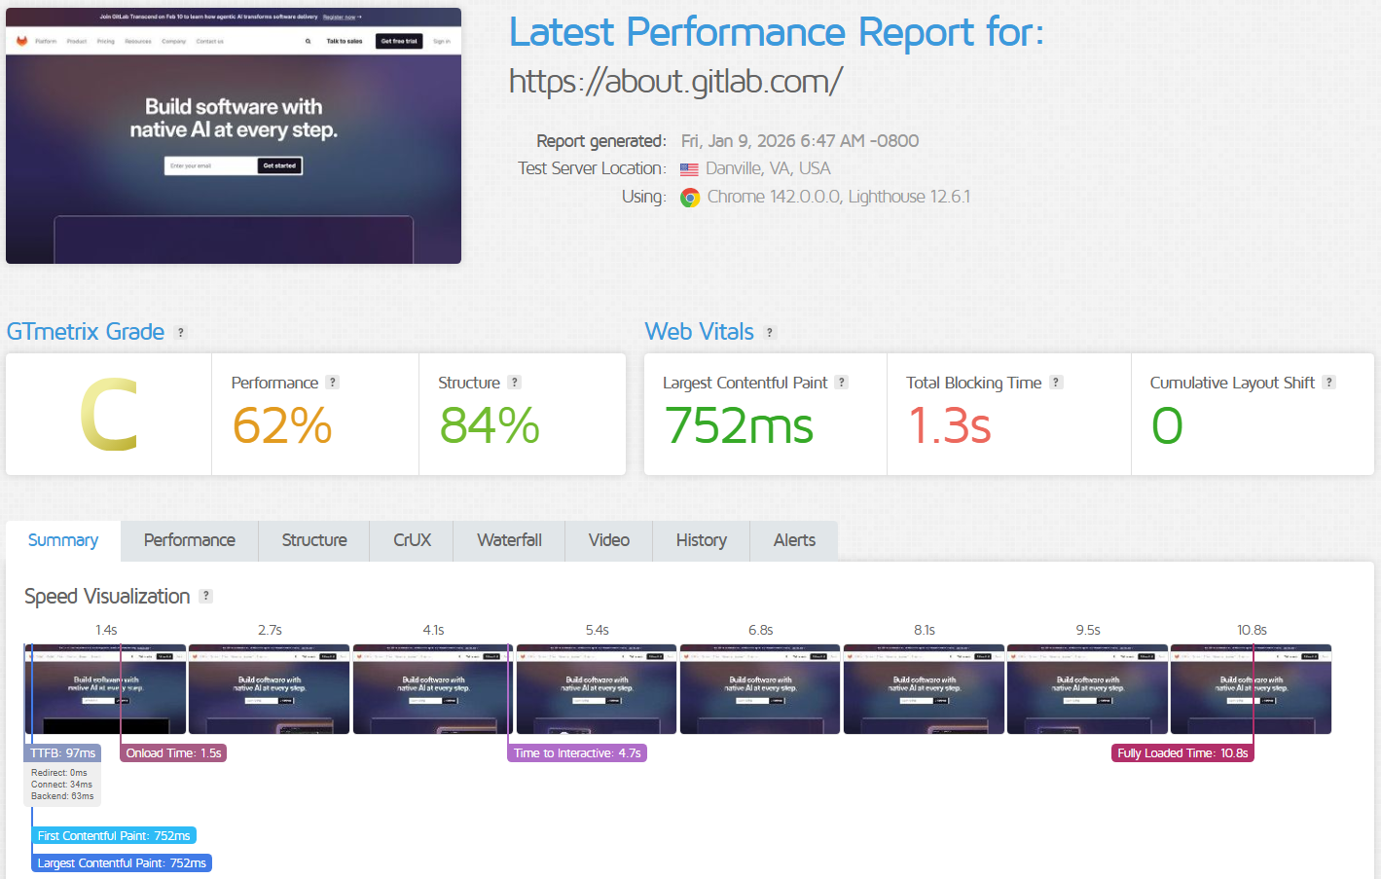Select the Summary tab

point(63,540)
